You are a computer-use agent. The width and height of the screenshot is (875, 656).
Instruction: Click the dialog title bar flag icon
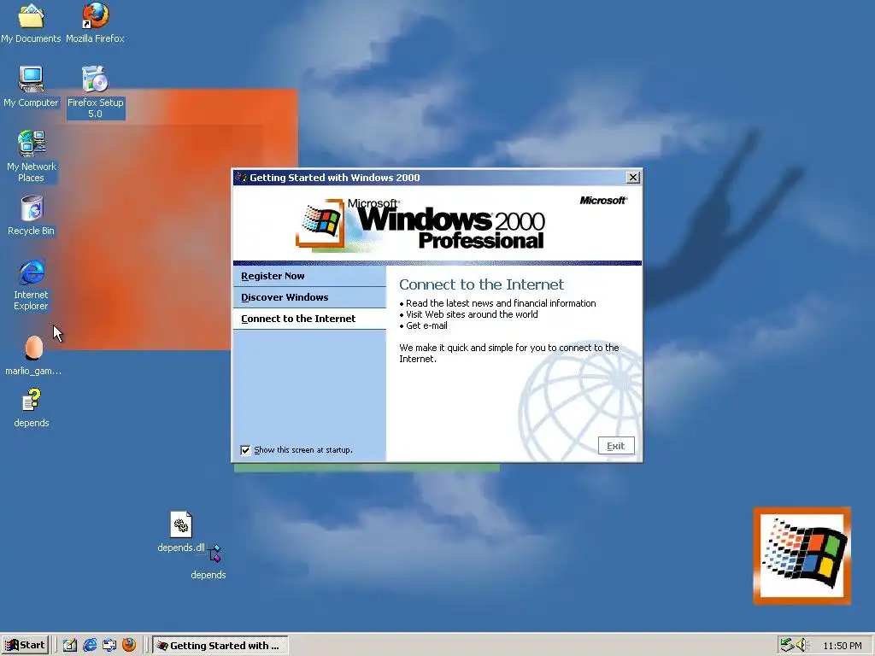[242, 178]
